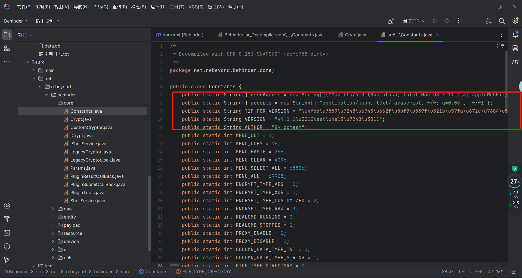The image size is (522, 278).
Task: Switch to the Crypt.java tab
Action: point(352,35)
